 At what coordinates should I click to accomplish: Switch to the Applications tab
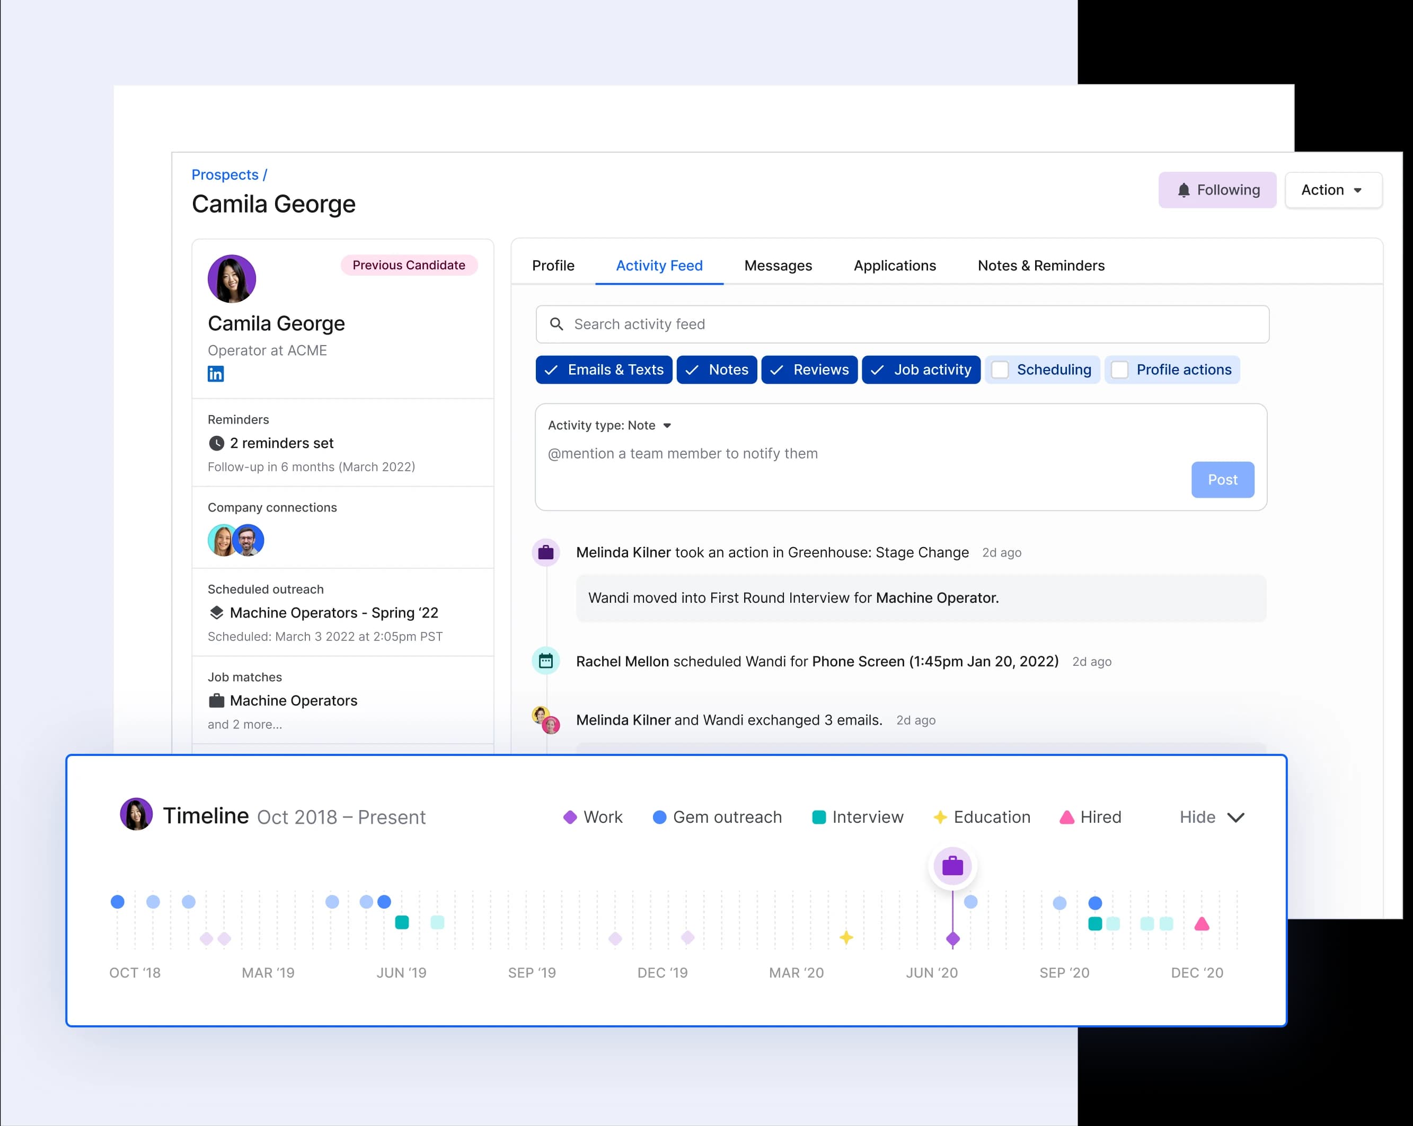click(895, 266)
